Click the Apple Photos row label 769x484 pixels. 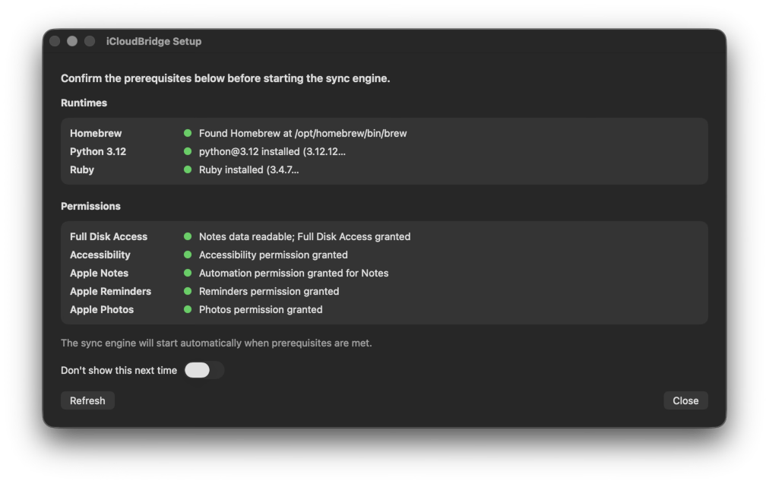click(101, 309)
